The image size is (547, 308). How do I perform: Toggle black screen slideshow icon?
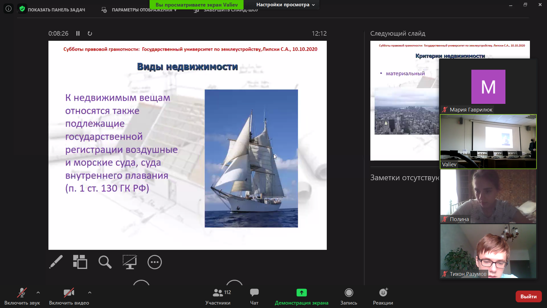point(130,262)
